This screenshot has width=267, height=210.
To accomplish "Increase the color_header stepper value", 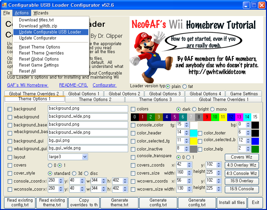I will (187, 131).
